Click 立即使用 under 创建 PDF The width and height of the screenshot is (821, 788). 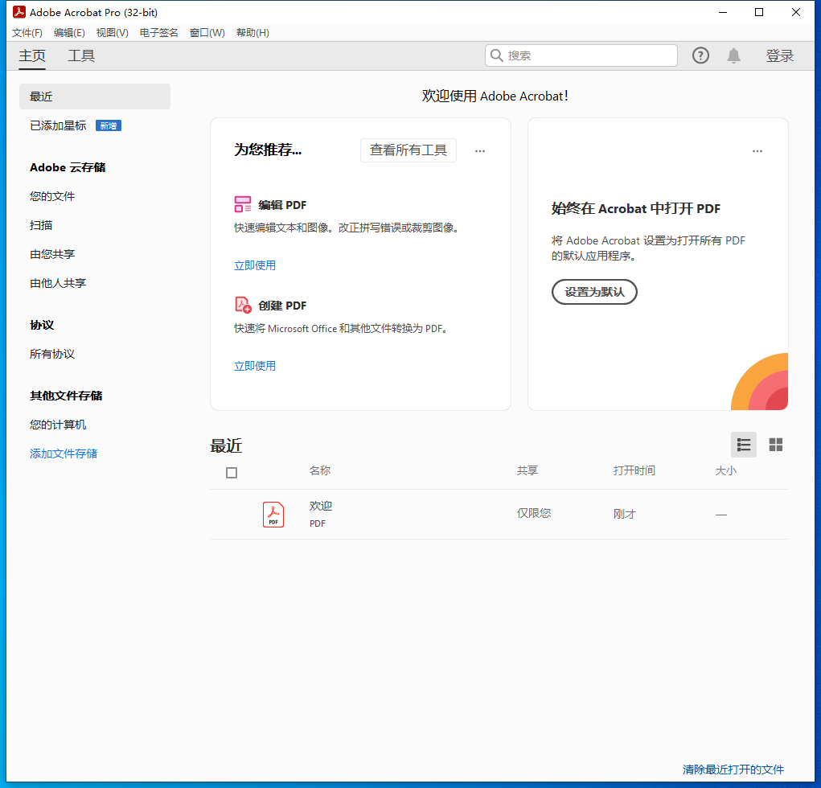pyautogui.click(x=254, y=366)
